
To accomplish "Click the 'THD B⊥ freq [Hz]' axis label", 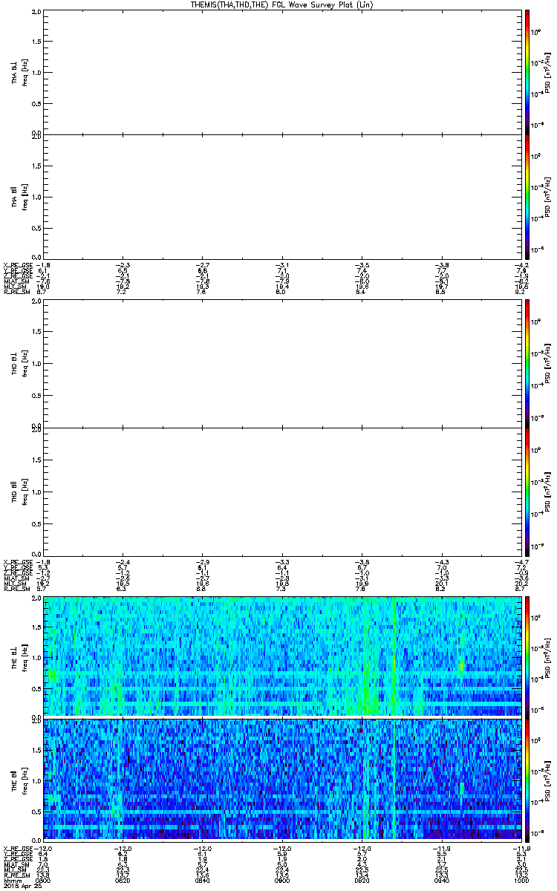I will click(19, 365).
